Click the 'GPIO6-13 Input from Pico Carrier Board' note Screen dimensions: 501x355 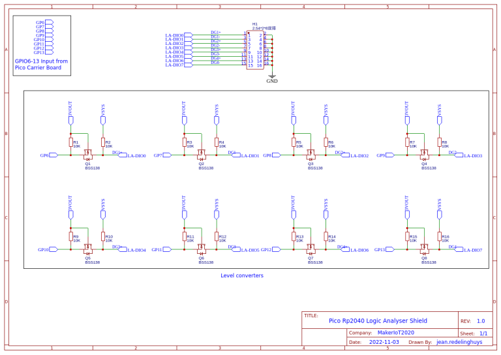(41, 64)
